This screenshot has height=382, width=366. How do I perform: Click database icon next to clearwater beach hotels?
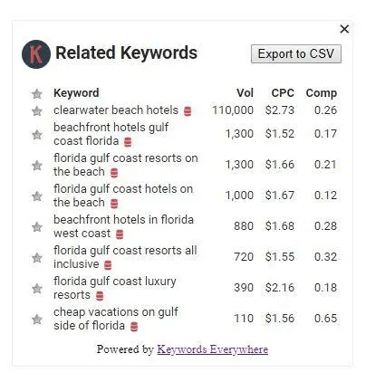click(188, 111)
